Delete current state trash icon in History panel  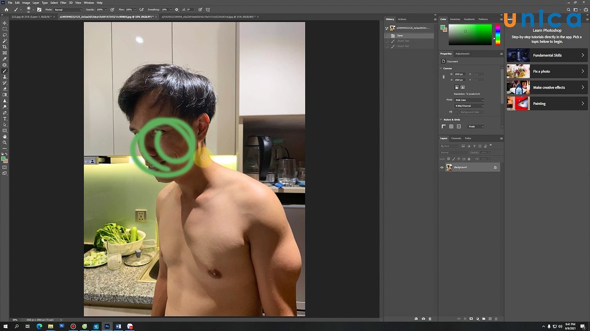pos(430,319)
